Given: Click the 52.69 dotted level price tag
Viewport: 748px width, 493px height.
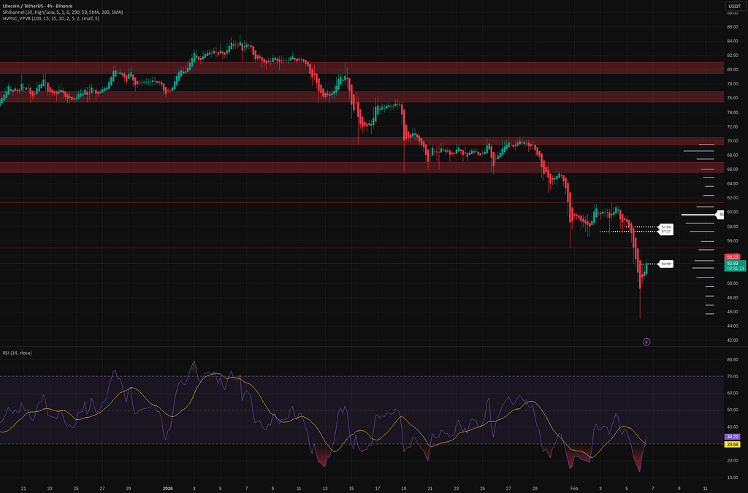Looking at the screenshot, I should click(666, 264).
